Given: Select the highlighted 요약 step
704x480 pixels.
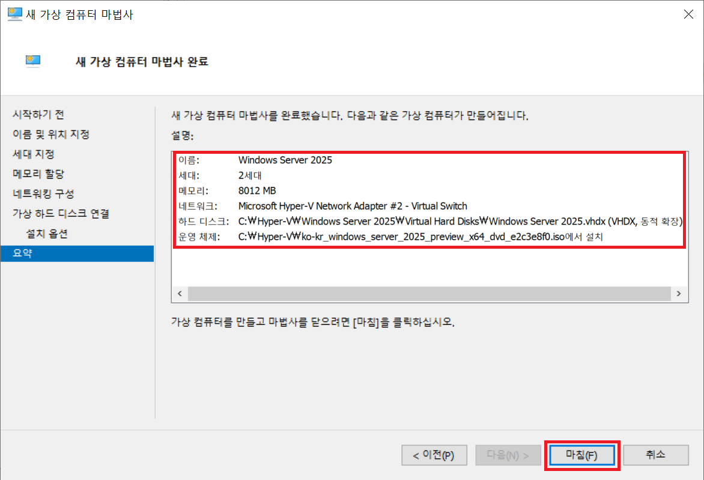Looking at the screenshot, I should (x=23, y=253).
